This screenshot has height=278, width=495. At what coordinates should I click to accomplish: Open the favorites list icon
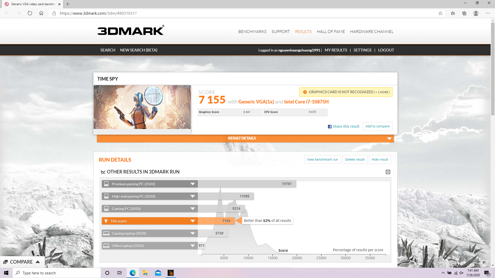pos(453,13)
